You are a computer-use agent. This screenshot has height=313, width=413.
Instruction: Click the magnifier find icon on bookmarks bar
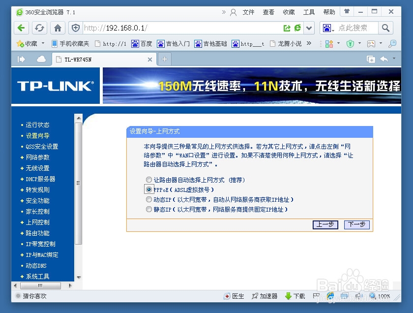click(x=392, y=44)
